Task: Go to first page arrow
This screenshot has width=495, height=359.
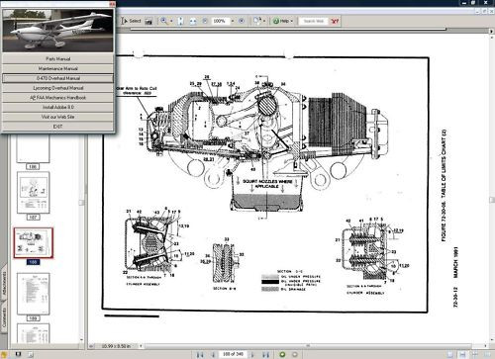Action: [x=200, y=355]
